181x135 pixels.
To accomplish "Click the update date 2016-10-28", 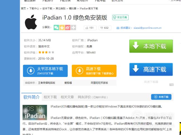I will tap(46, 59).
